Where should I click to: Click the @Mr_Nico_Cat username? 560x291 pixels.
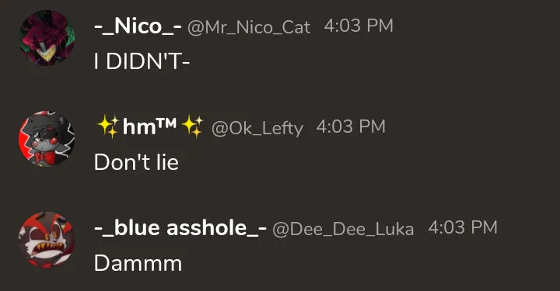tap(249, 27)
